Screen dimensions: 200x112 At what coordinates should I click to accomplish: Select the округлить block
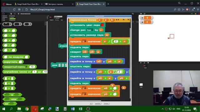[x=13, y=62]
